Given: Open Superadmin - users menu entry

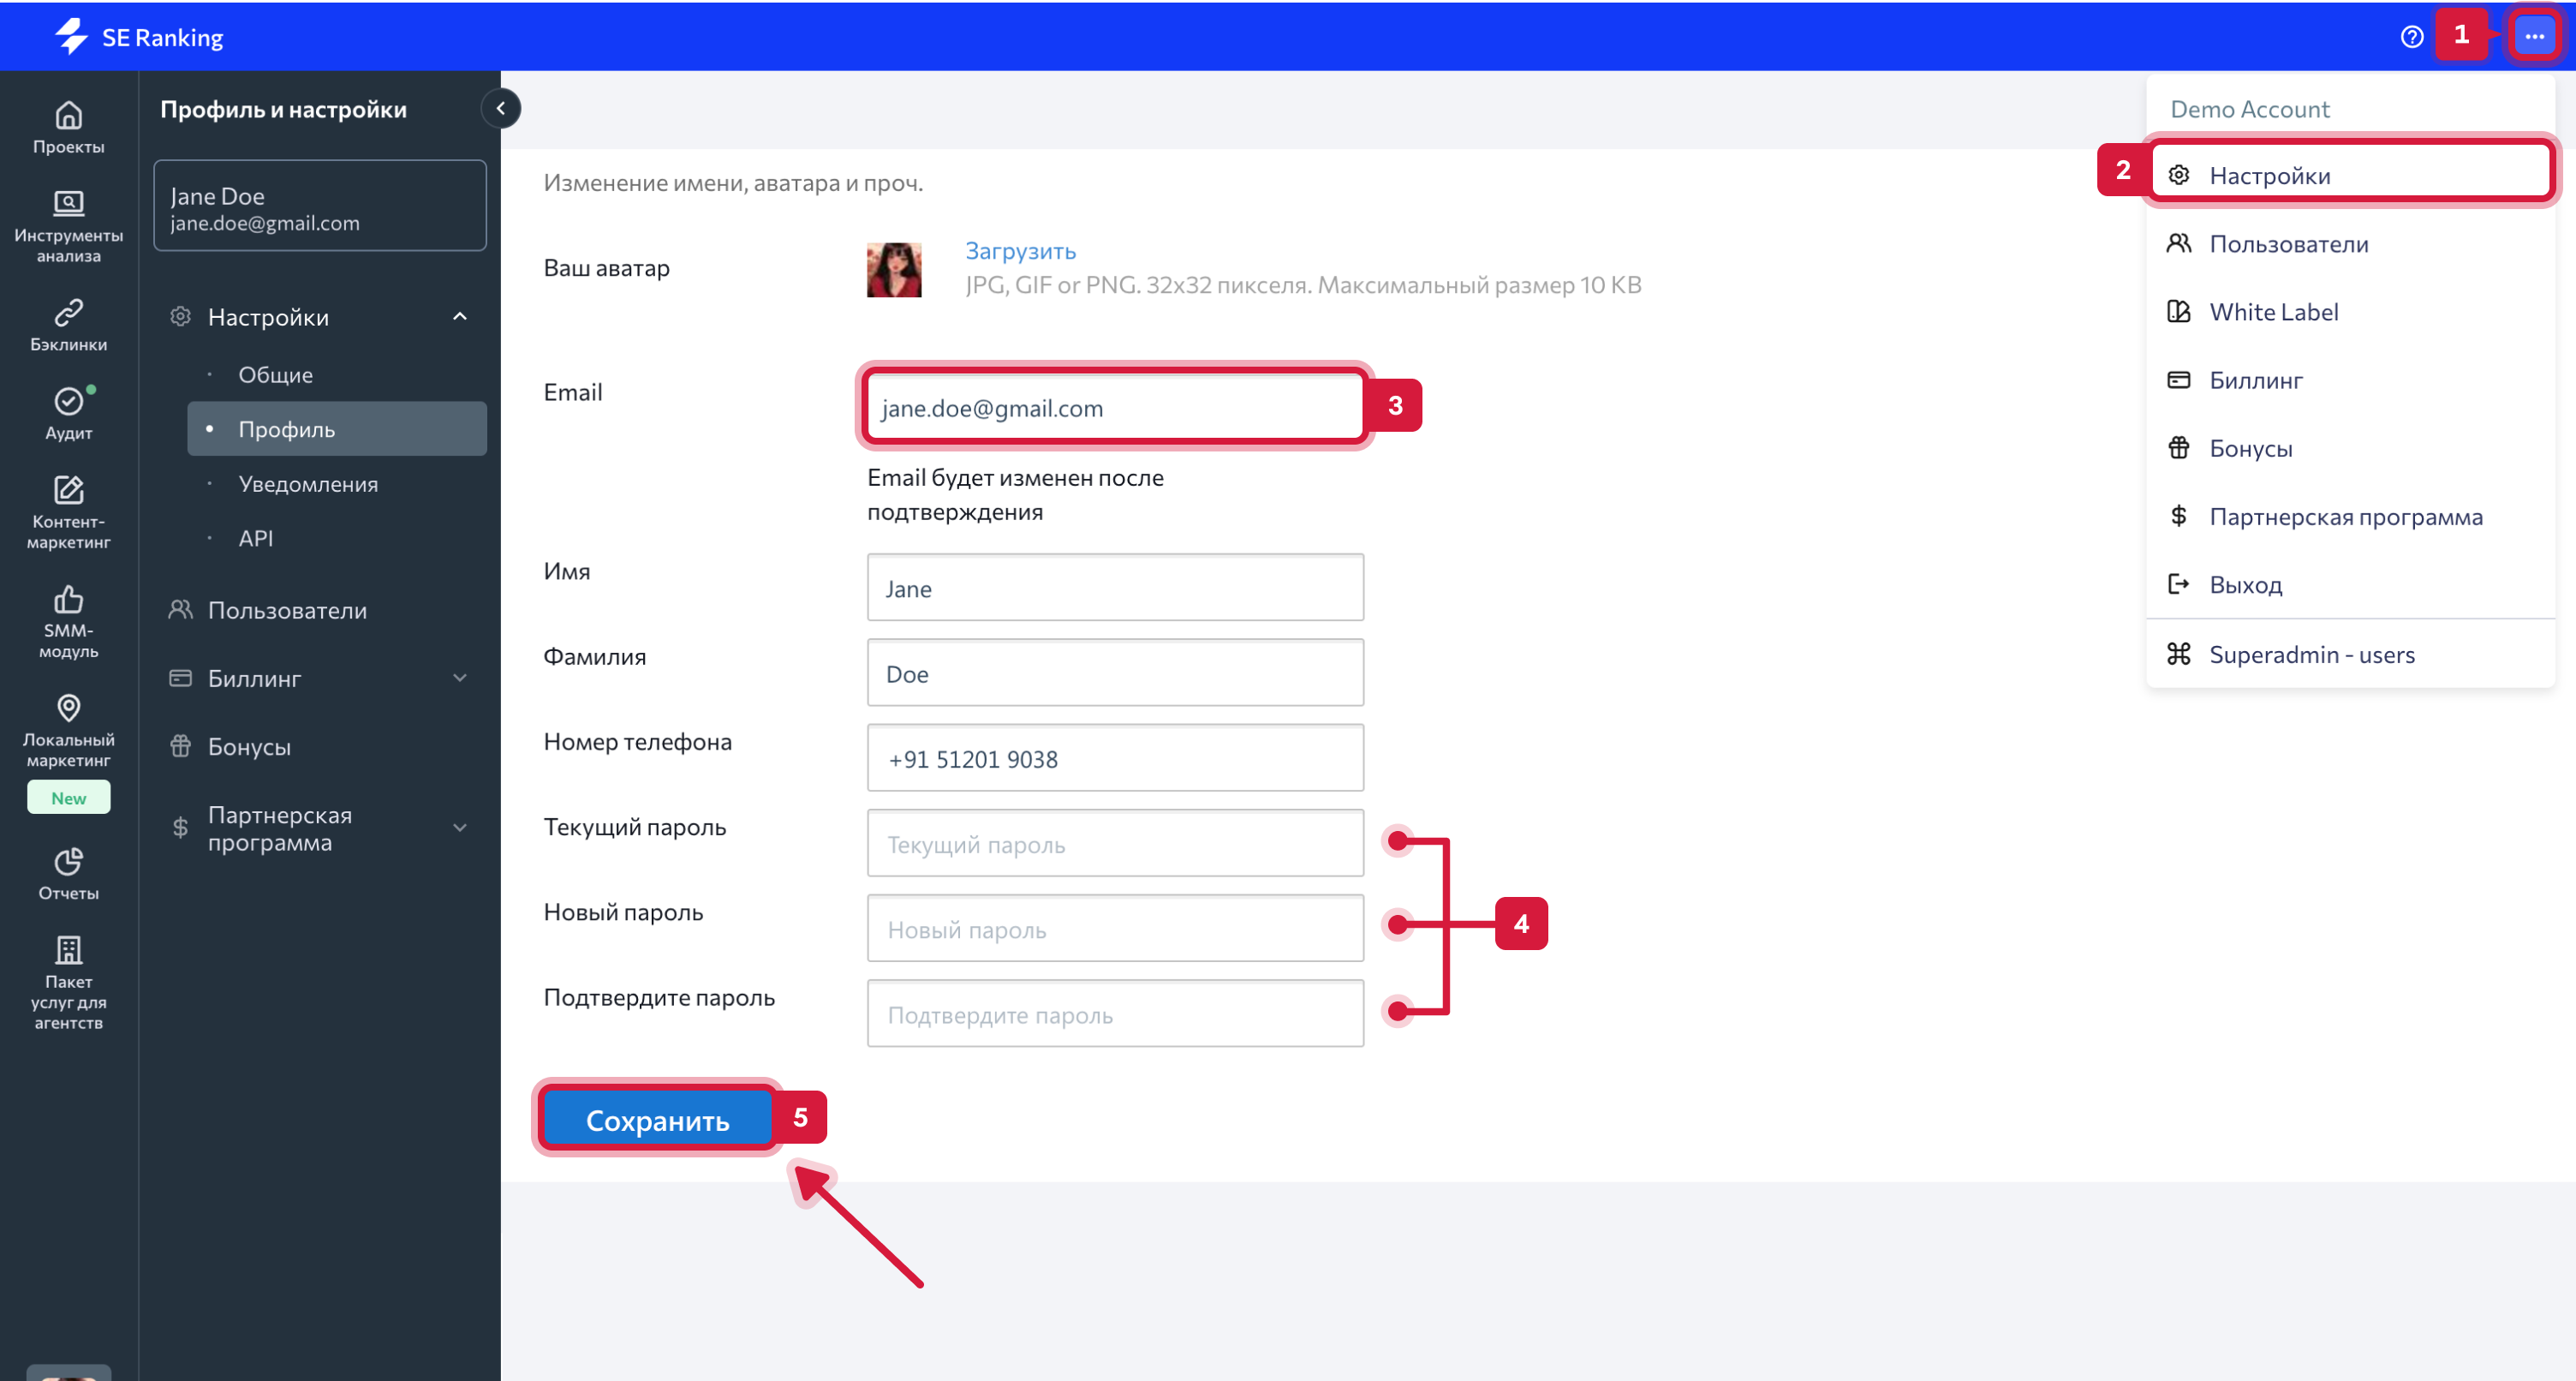Looking at the screenshot, I should coord(2350,655).
